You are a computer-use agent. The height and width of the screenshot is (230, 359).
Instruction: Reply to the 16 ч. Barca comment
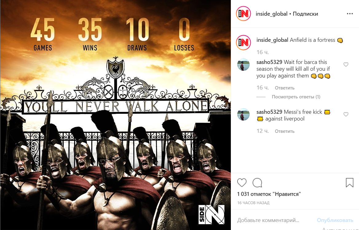click(x=285, y=88)
